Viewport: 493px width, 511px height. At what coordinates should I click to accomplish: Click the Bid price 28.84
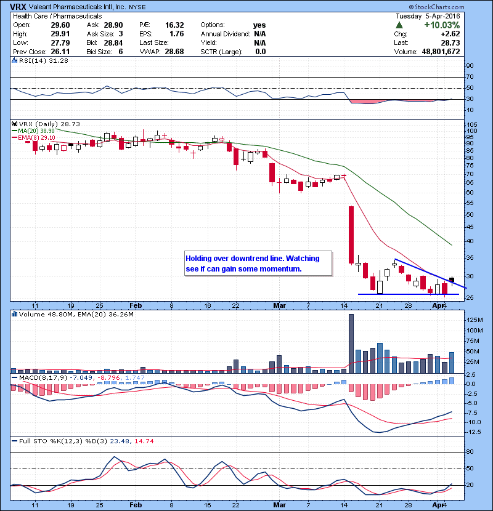pos(113,42)
